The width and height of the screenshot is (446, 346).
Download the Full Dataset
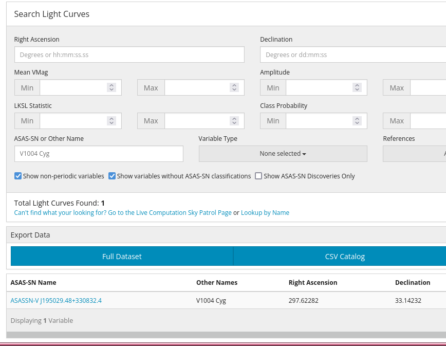(122, 257)
